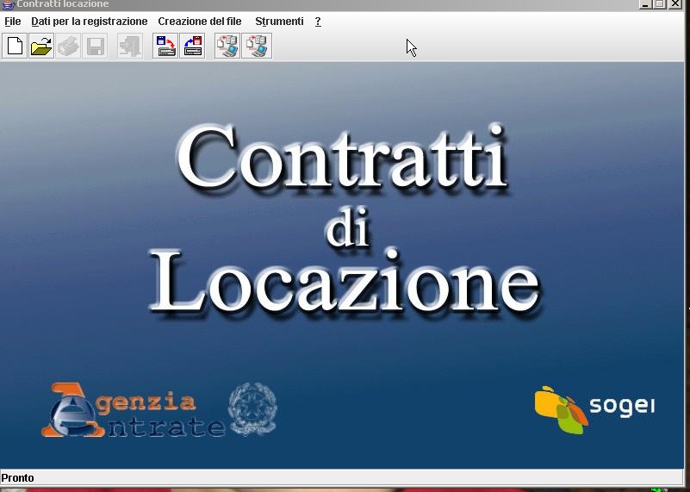
Task: Click the red-floppy-to-disk blue-arrow icon
Action: click(x=192, y=46)
